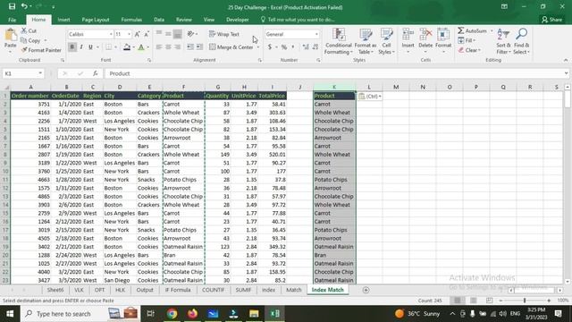Click the zoom slider handle
The width and height of the screenshot is (572, 322).
pos(525,301)
